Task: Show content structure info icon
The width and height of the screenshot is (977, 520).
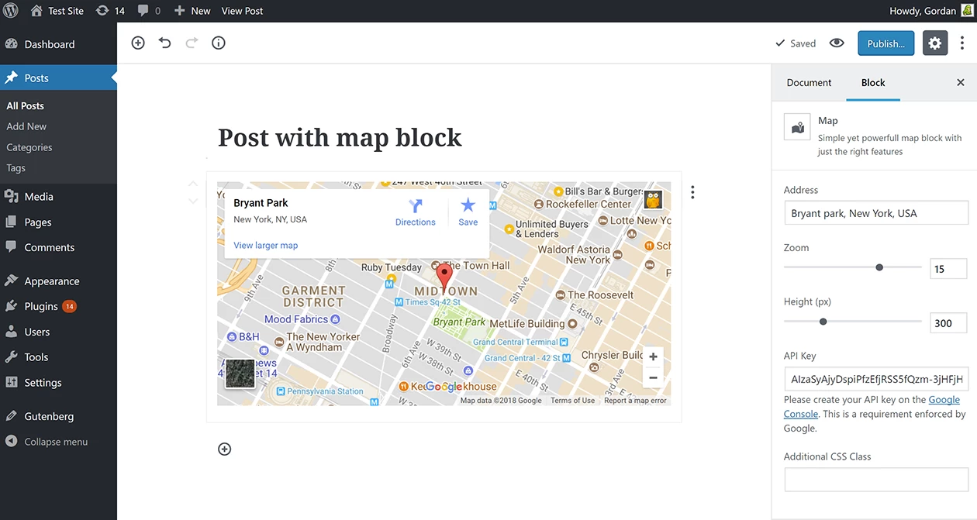Action: click(219, 43)
